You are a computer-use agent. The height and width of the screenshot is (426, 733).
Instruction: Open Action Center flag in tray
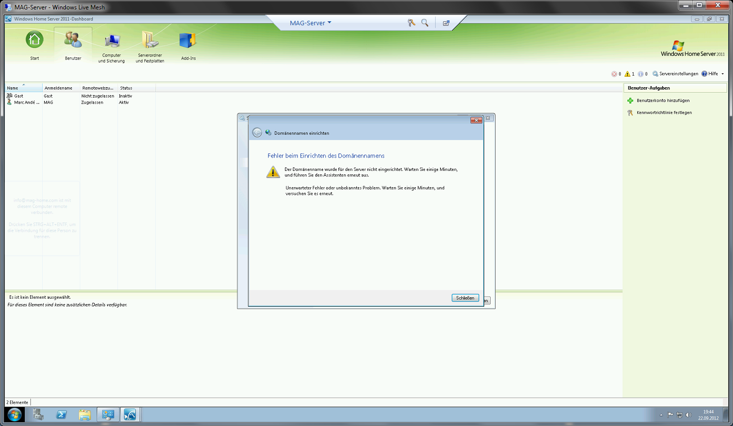(671, 415)
